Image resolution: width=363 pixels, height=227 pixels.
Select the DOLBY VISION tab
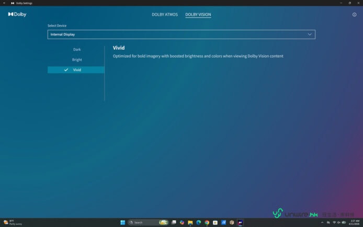click(198, 15)
